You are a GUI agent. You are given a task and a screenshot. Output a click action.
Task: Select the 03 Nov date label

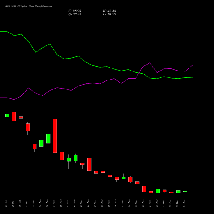(x=33, y=204)
